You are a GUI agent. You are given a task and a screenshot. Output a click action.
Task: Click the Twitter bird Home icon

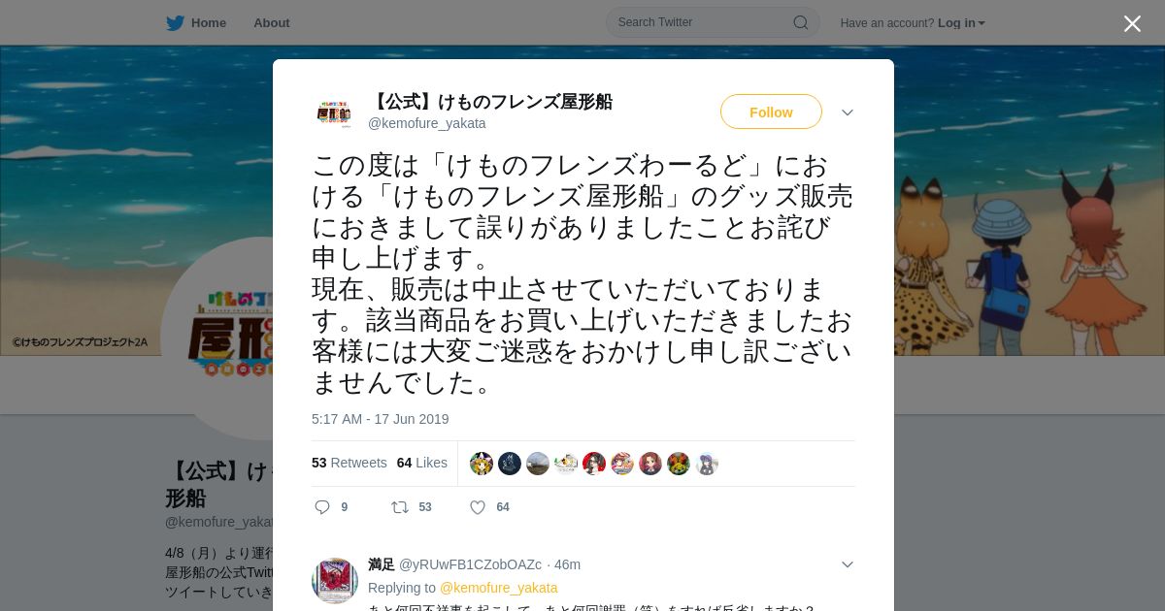(175, 22)
